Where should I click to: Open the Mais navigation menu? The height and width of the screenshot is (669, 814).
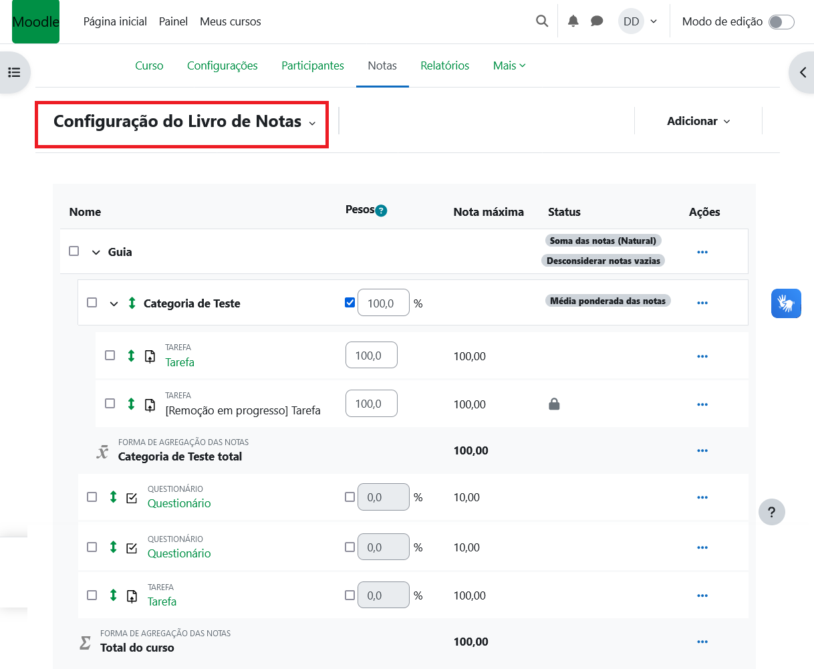pos(509,65)
